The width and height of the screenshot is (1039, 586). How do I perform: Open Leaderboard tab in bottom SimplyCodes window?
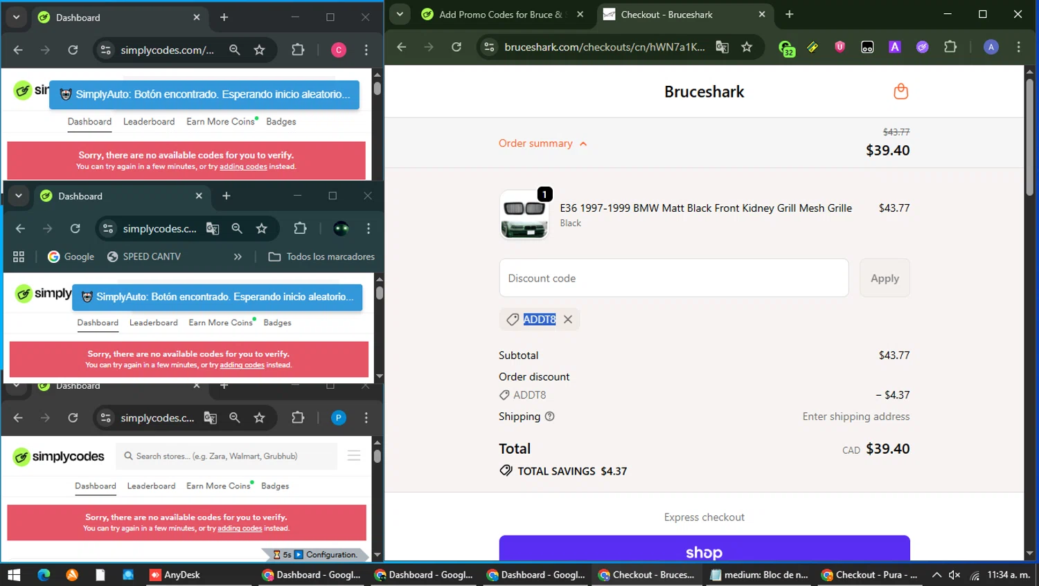(151, 486)
